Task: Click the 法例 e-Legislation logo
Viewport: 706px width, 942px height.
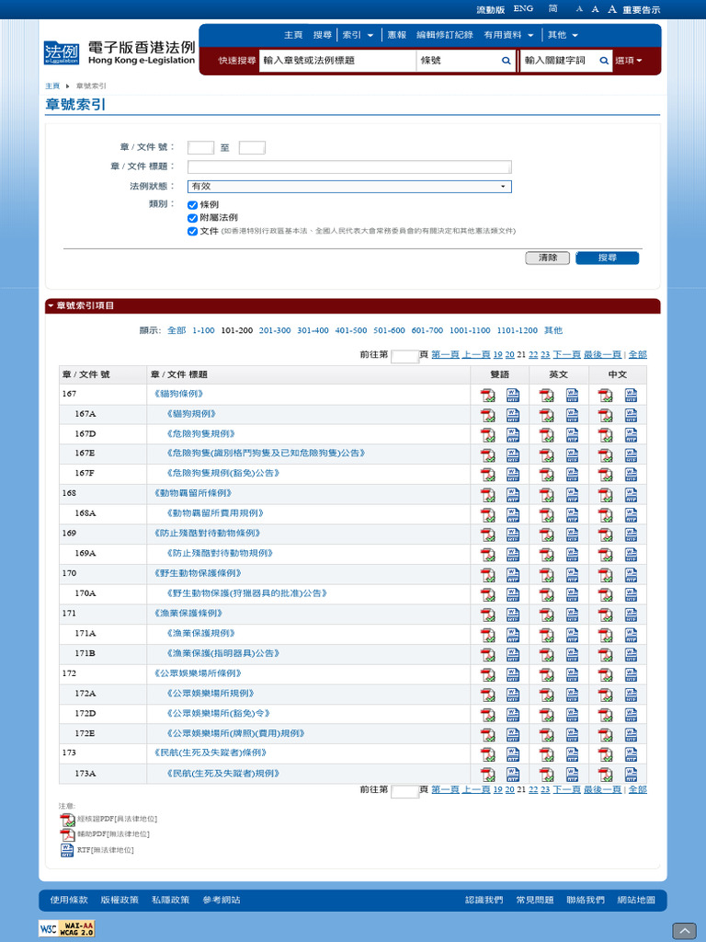Action: point(62,52)
